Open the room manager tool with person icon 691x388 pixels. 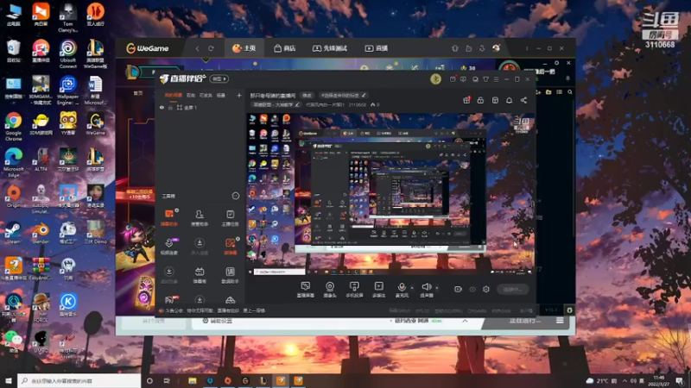point(200,217)
